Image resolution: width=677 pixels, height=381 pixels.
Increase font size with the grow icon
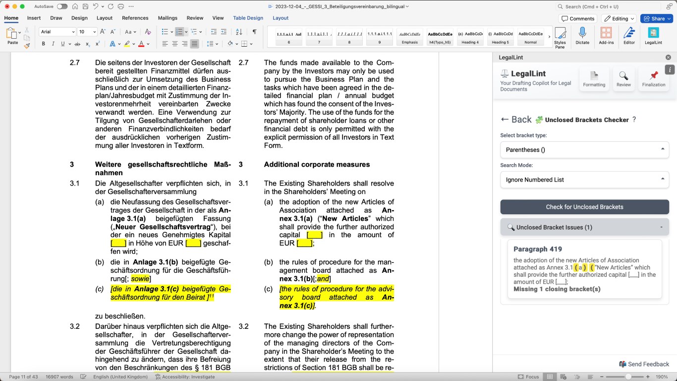tap(103, 32)
